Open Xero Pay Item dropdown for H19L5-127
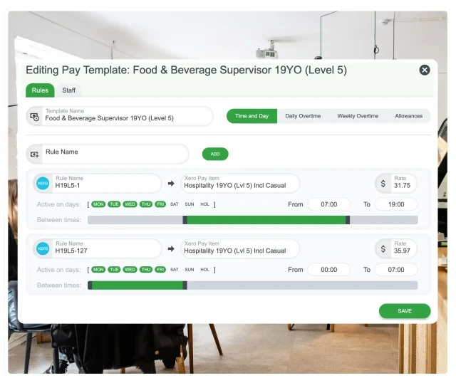The image size is (456, 383). tap(239, 248)
